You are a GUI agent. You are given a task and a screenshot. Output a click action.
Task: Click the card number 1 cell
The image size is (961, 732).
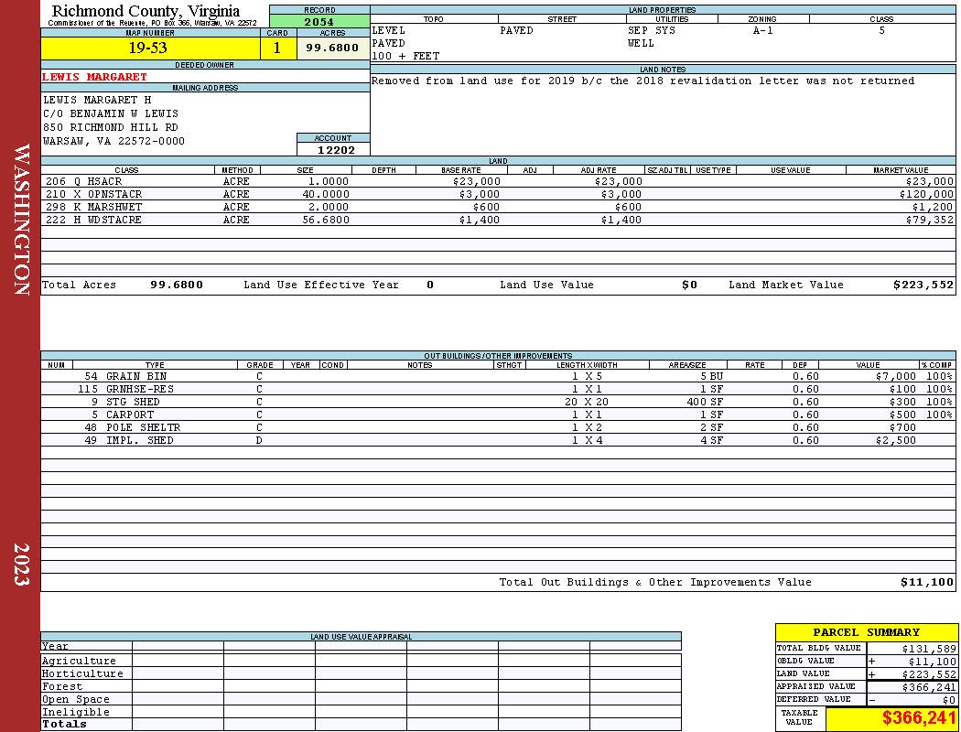[277, 48]
